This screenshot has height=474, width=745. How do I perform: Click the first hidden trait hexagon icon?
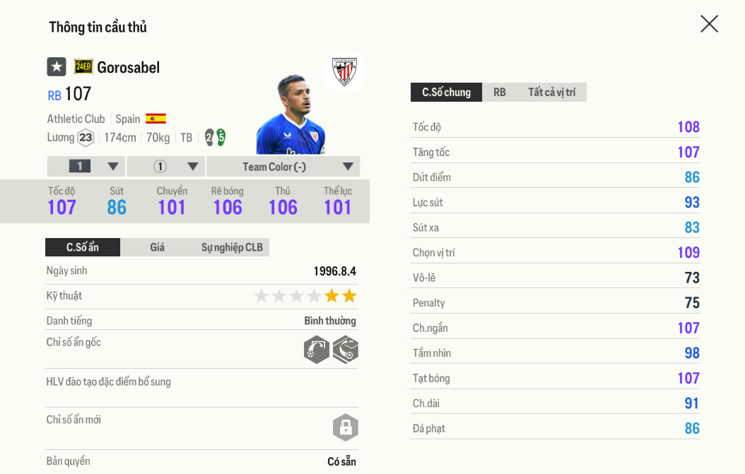pos(317,350)
